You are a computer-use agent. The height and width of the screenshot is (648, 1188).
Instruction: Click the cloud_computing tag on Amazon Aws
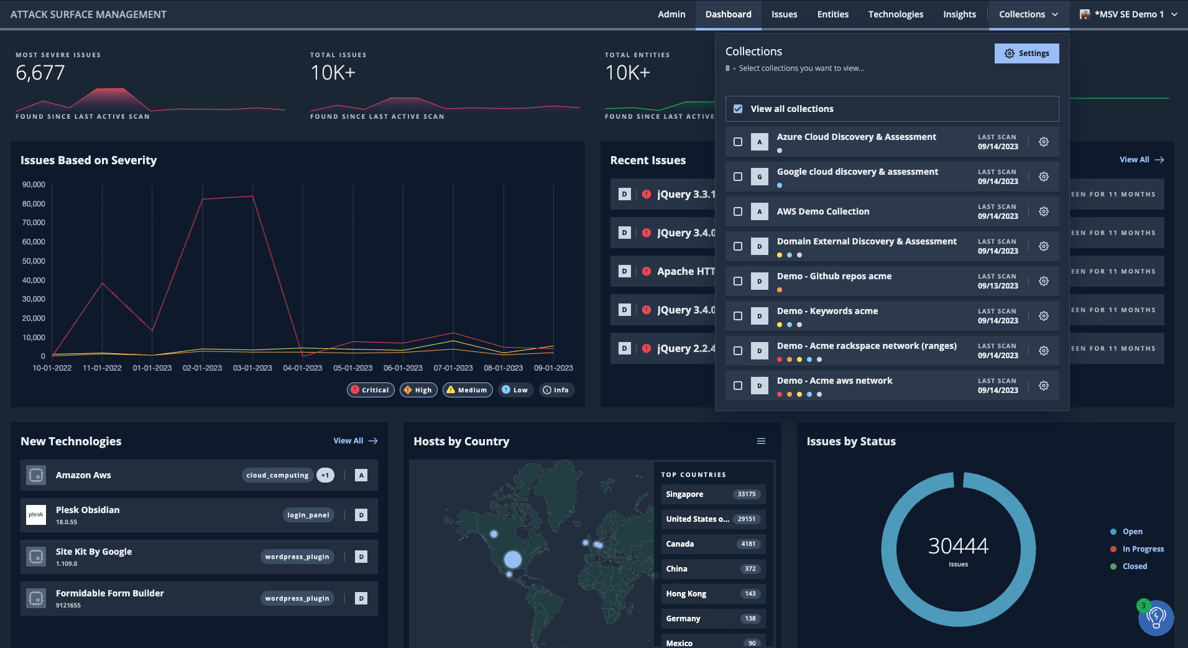(277, 475)
